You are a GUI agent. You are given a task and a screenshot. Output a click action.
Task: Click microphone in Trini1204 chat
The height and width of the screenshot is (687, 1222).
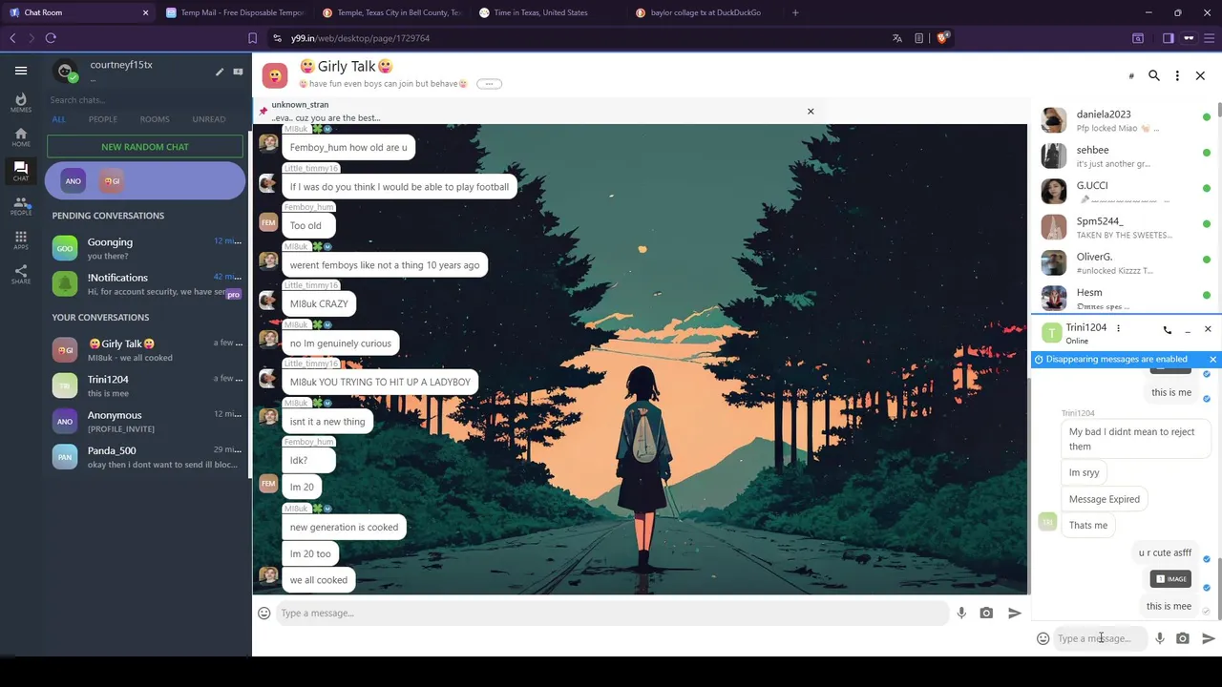coord(1160,638)
